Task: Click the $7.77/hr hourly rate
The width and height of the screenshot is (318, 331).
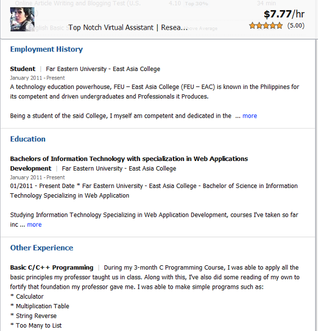Action: tap(284, 14)
